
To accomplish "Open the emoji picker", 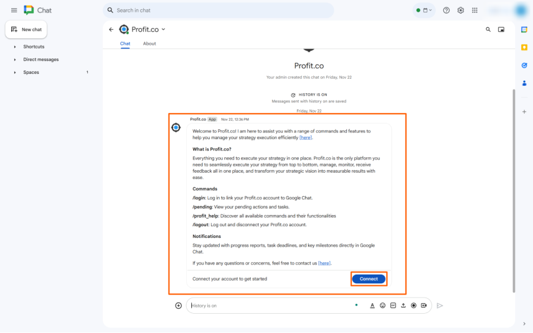I will (383, 306).
